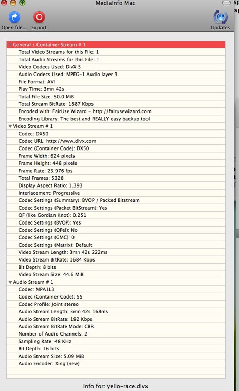Select the Display Aspect Ratio row
This screenshot has width=239, height=391.
click(x=116, y=185)
